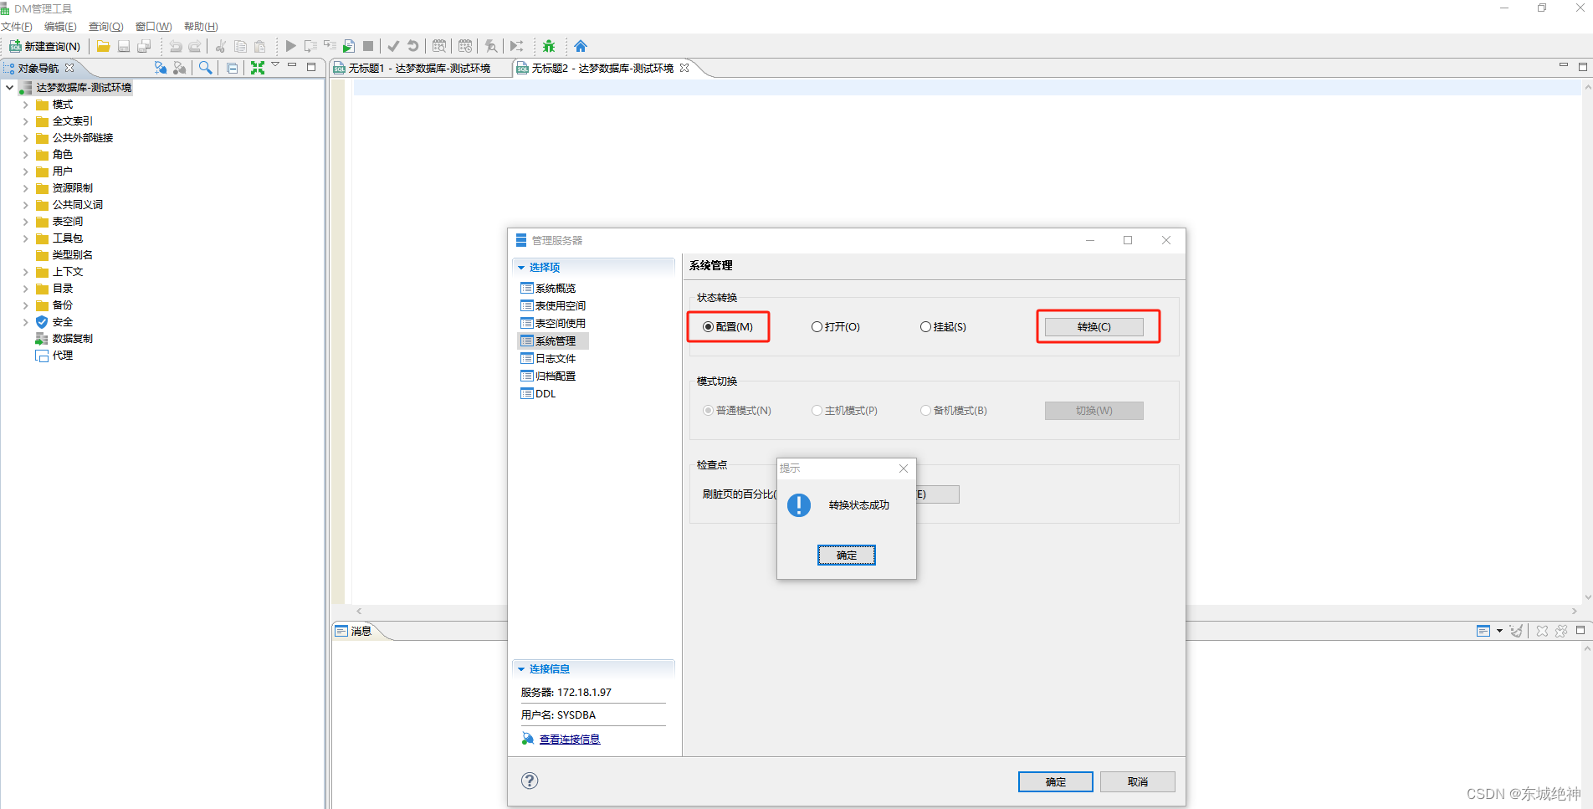This screenshot has height=809, width=1593.
Task: Click the collapse all icon in object navigator
Action: point(232,68)
